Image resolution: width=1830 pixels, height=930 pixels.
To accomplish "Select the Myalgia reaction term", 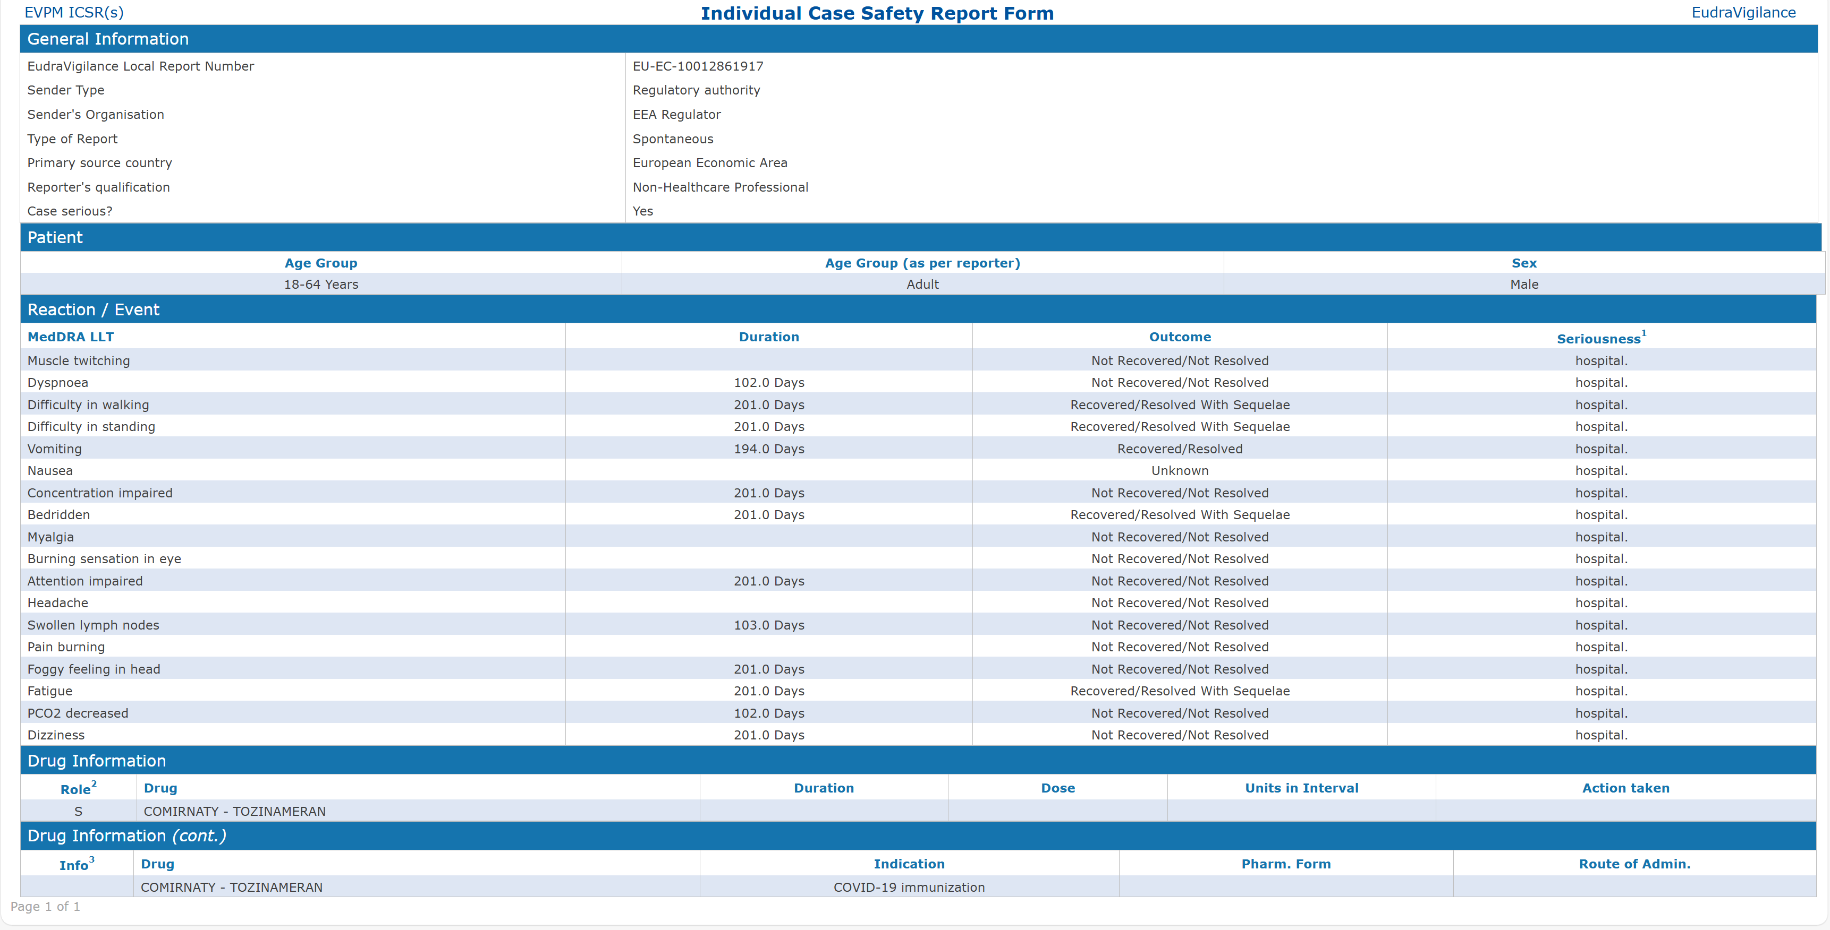I will 50,537.
